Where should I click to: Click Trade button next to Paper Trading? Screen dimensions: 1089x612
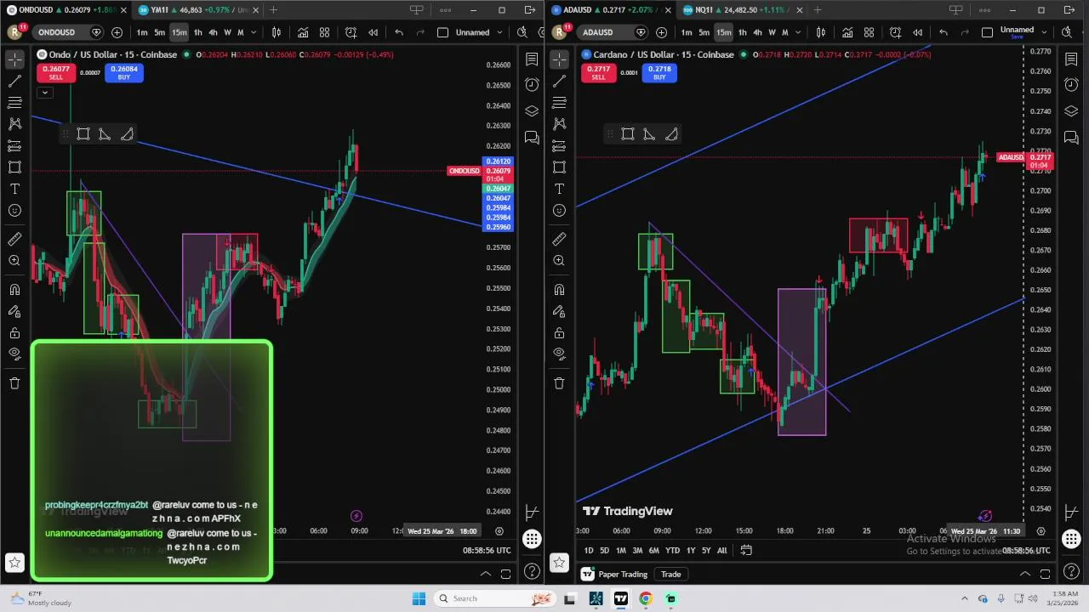[670, 575]
